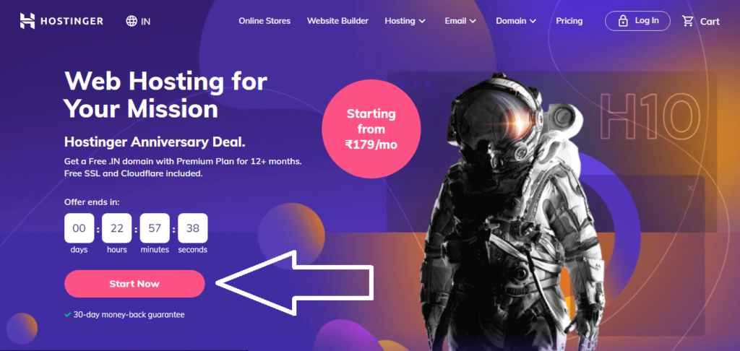Click the pink Starting from ₹179/mo badge

(371, 129)
